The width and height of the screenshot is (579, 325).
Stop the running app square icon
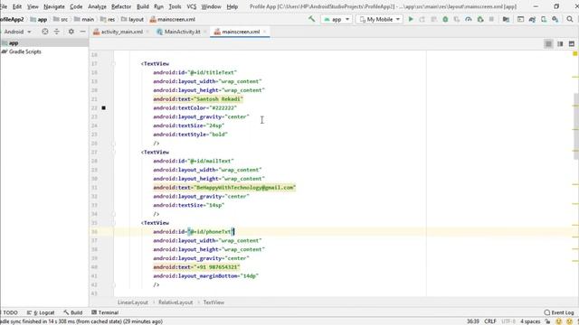[491, 19]
